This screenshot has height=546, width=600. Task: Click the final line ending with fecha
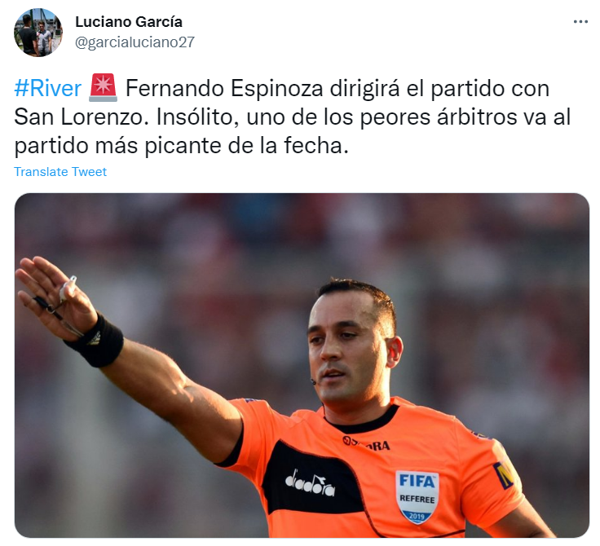pyautogui.click(x=181, y=145)
